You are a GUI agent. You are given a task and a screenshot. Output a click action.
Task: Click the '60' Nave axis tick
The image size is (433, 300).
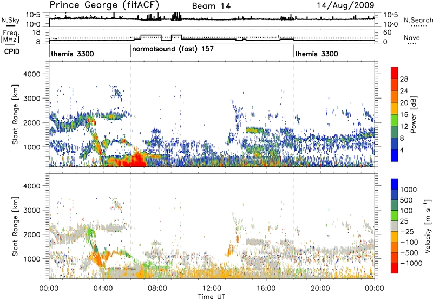coord(387,32)
